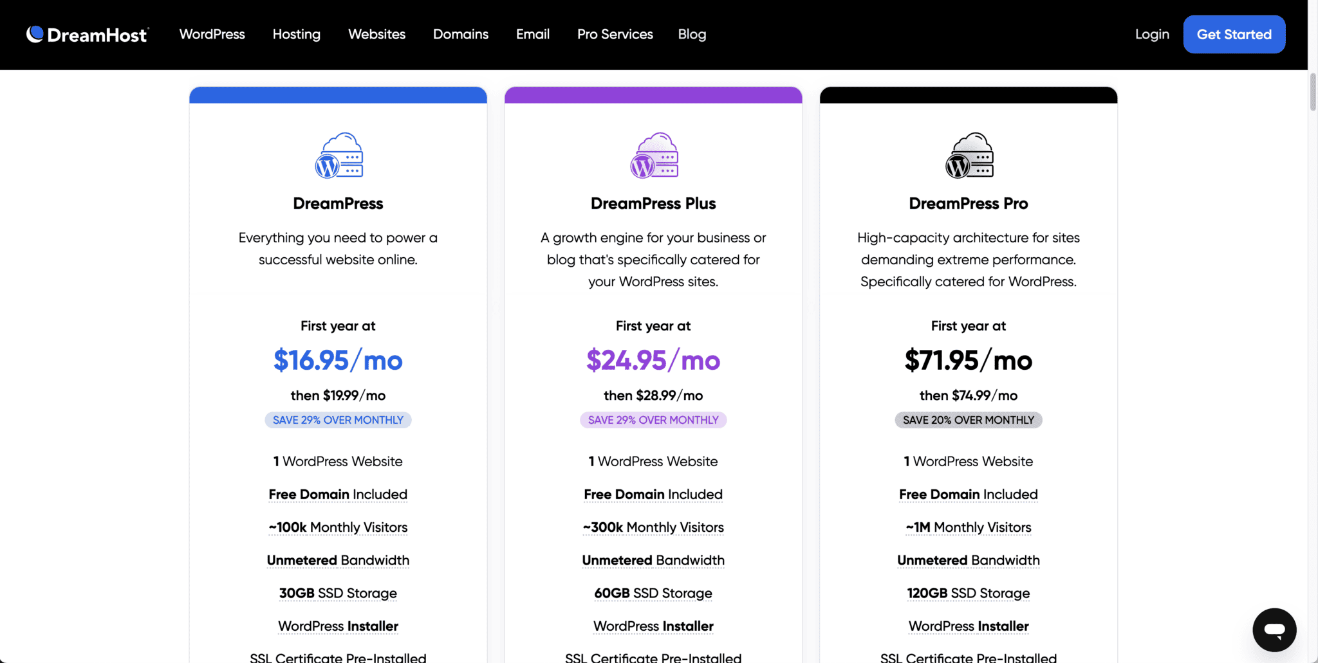The height and width of the screenshot is (663, 1318).
Task: Open the Email nav item
Action: pyautogui.click(x=533, y=34)
